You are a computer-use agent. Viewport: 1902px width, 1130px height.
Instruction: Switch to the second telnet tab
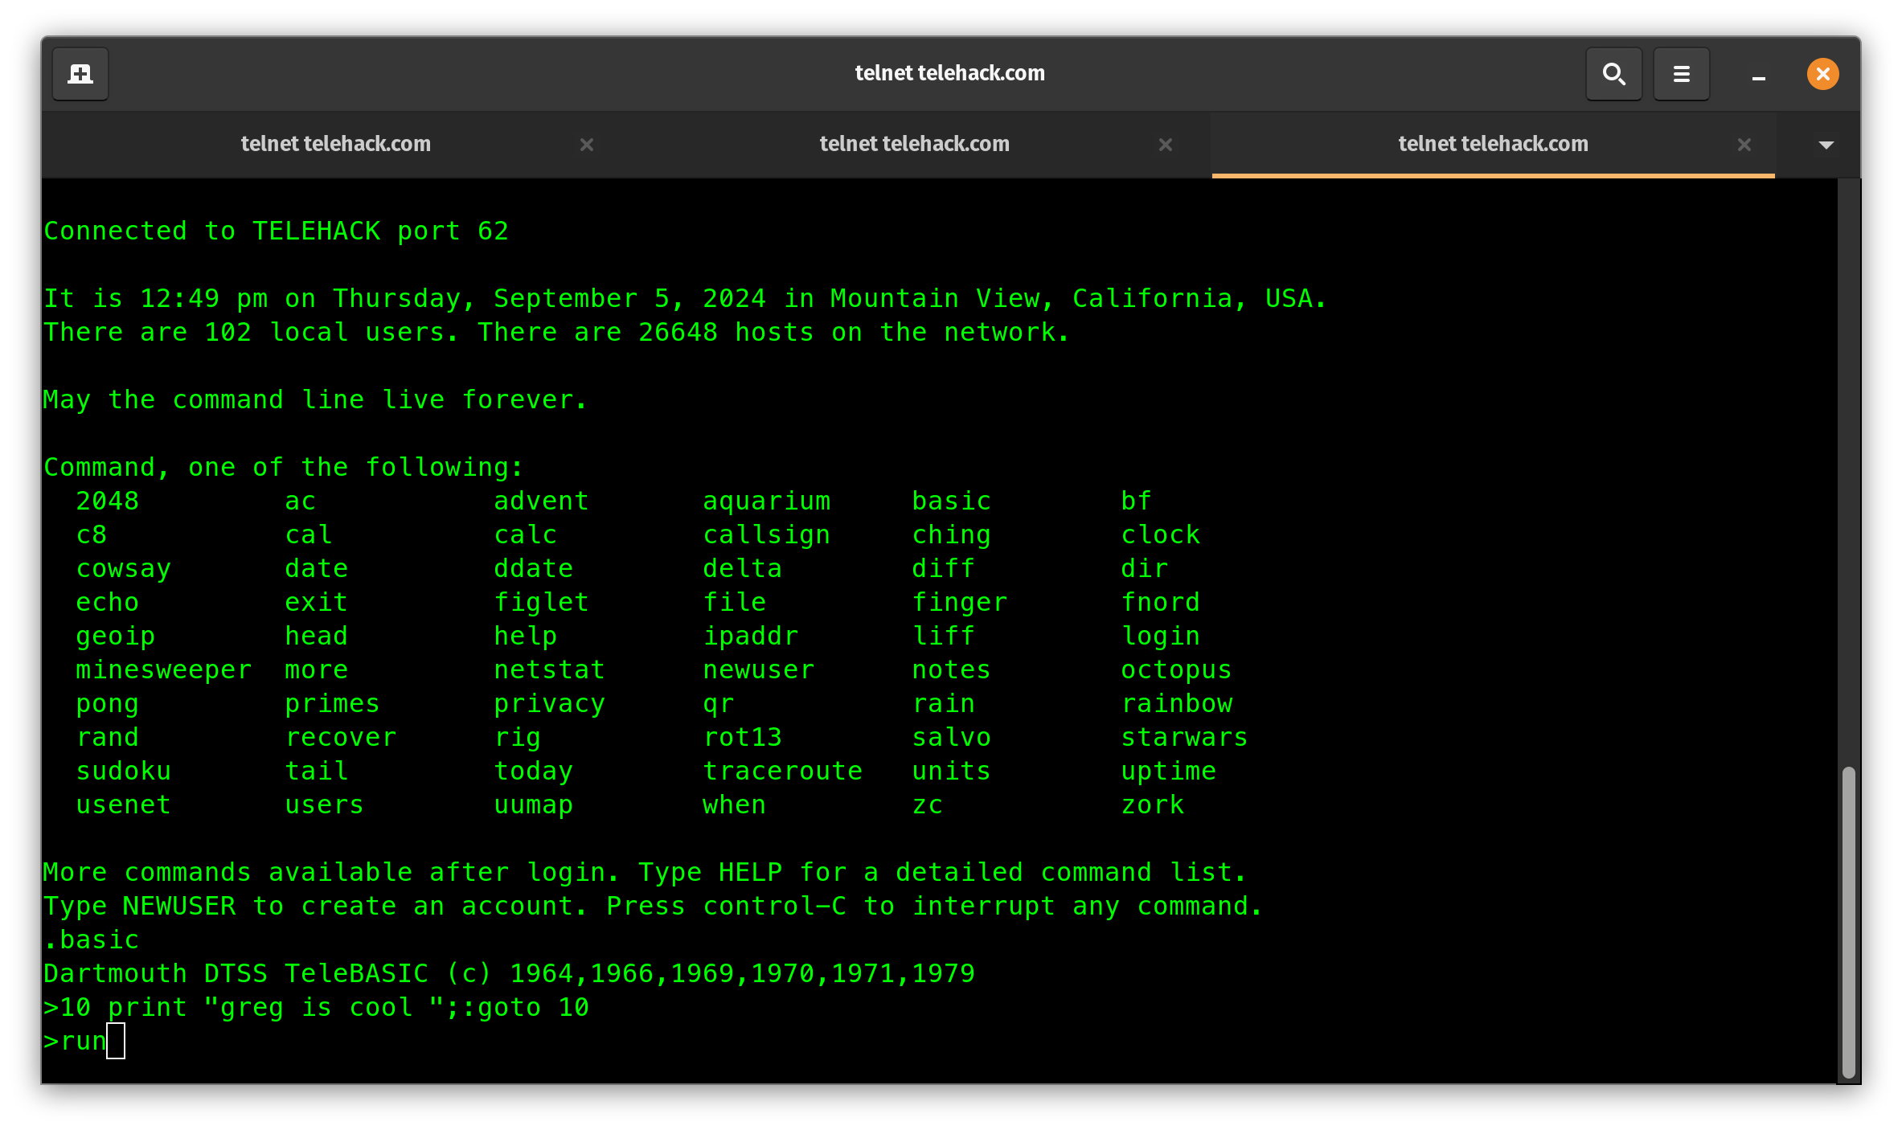click(914, 144)
